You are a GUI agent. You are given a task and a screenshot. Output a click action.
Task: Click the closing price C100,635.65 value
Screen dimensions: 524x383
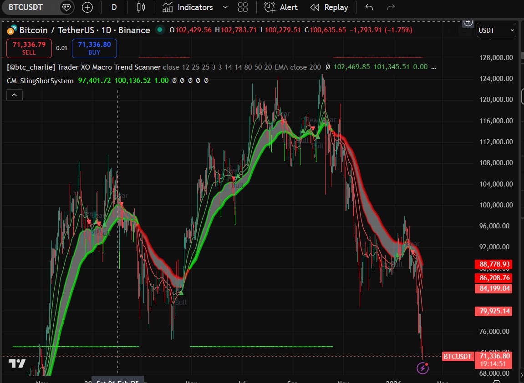[x=325, y=30]
